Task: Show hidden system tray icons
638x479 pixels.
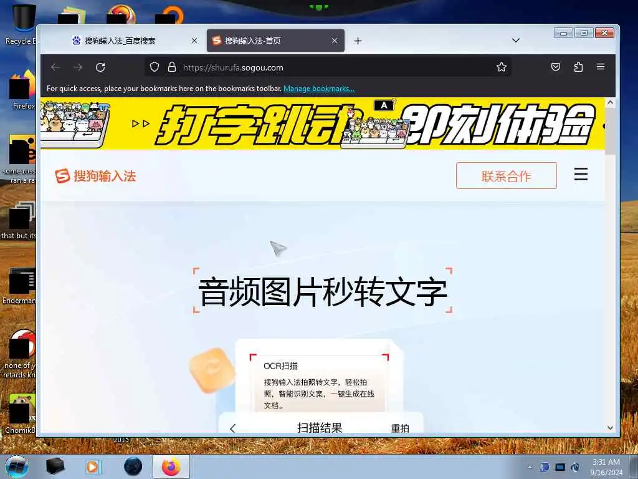Action: pyautogui.click(x=530, y=468)
